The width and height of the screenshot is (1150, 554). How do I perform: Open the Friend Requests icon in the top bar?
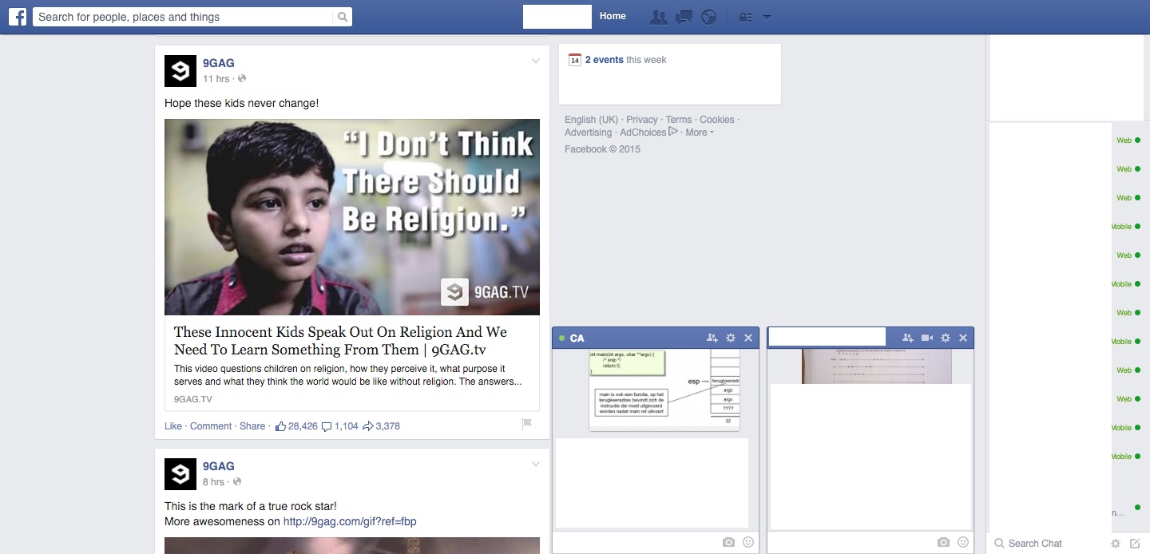point(658,17)
